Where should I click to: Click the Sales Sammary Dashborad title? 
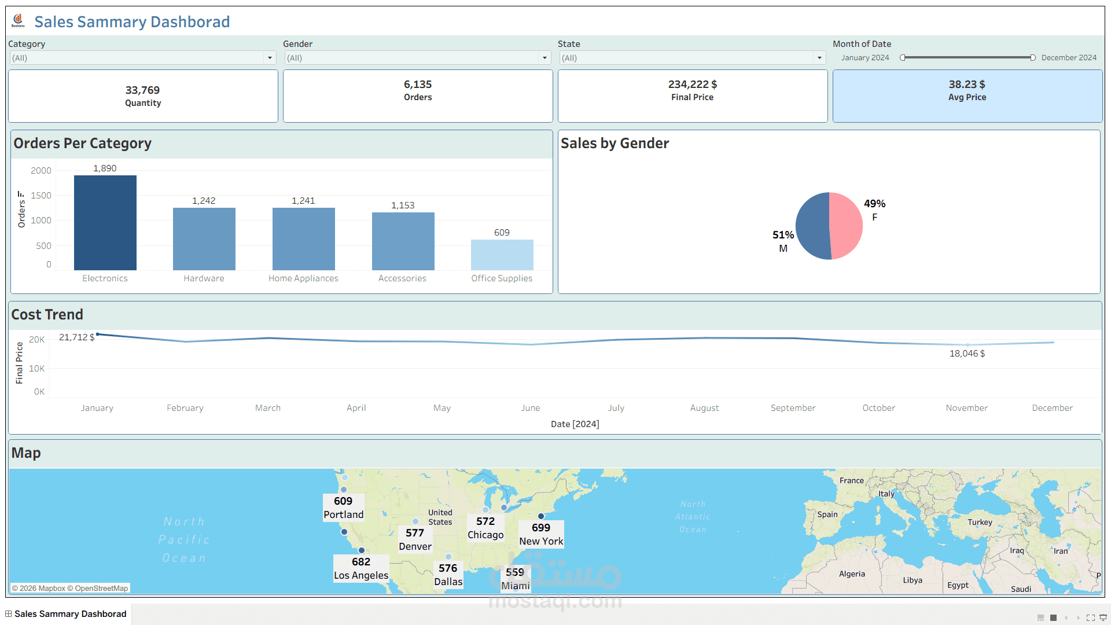[132, 21]
